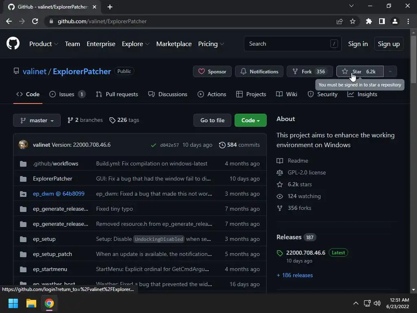
Task: Click the folder icon beside ep_setup
Action: (23, 239)
